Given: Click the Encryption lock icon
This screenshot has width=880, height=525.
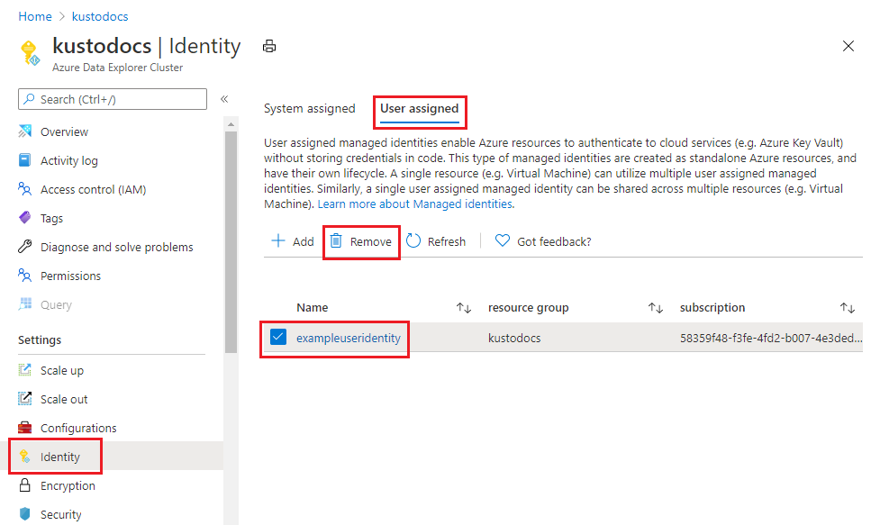Looking at the screenshot, I should click(24, 485).
